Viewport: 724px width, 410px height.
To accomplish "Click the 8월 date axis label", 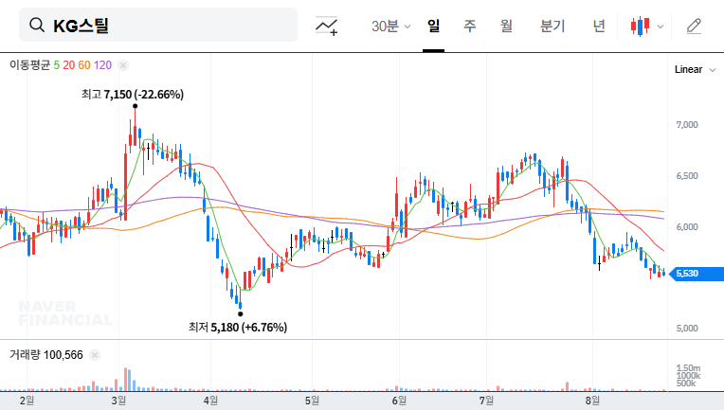I will click(592, 401).
